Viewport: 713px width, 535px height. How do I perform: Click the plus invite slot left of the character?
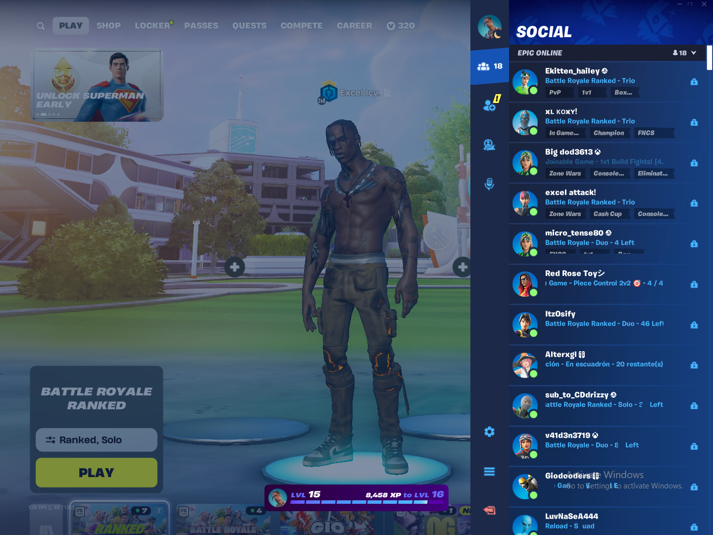click(x=235, y=267)
